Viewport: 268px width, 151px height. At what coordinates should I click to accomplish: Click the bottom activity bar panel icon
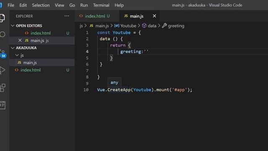pyautogui.click(x=3, y=105)
